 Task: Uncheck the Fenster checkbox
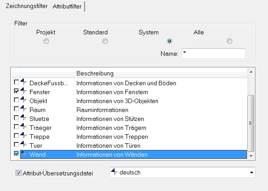(17, 91)
